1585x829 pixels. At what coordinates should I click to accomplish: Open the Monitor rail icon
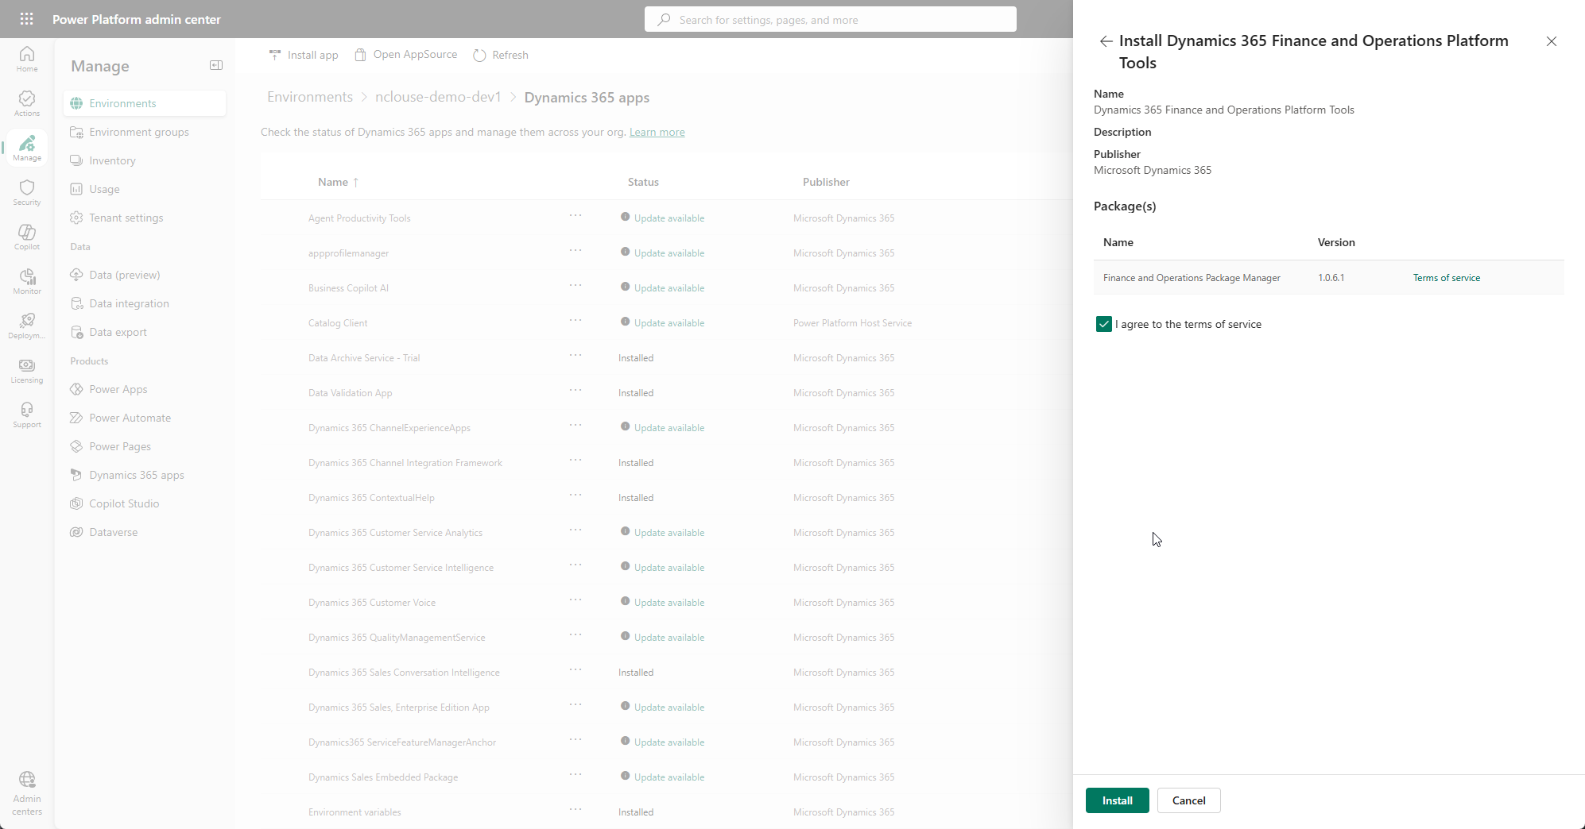point(27,281)
